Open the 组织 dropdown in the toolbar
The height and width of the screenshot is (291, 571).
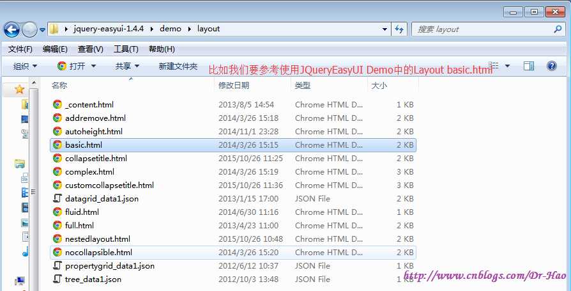25,67
